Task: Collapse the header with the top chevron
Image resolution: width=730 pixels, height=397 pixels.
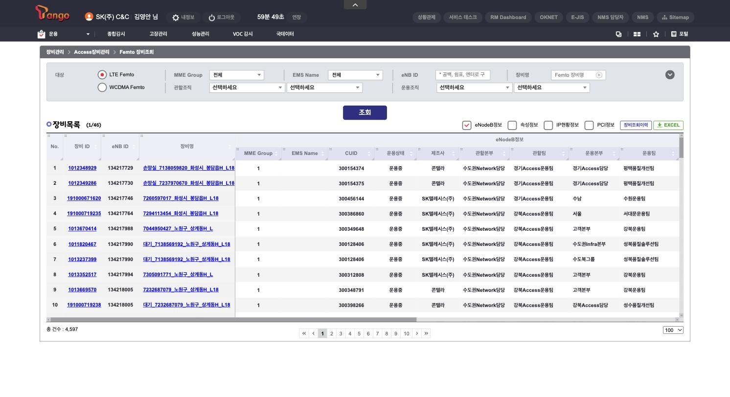Action: point(355,4)
